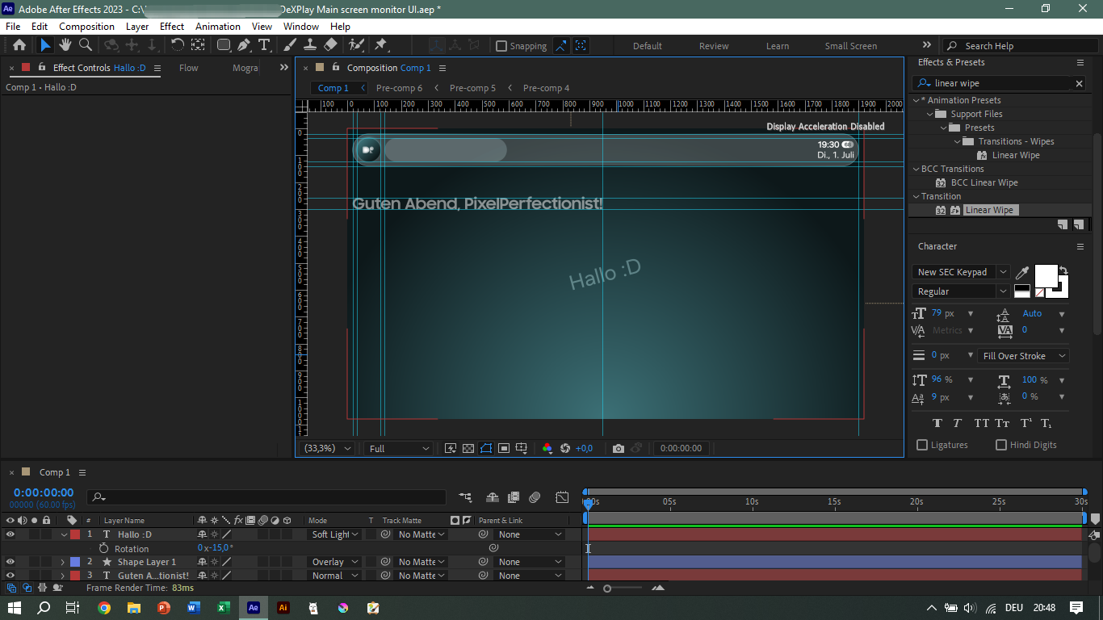Open the magnification 33,3% dropdown
This screenshot has width=1103, height=620.
[x=326, y=448]
